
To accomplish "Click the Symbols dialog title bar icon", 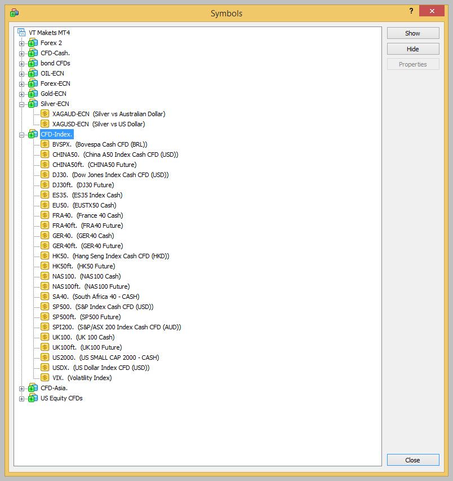I will [14, 12].
